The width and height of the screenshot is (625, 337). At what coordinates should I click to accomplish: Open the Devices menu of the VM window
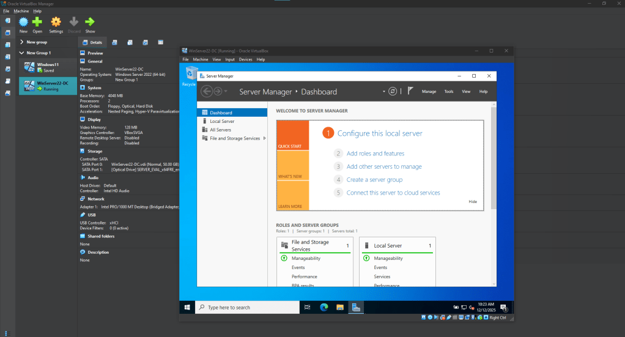[246, 59]
